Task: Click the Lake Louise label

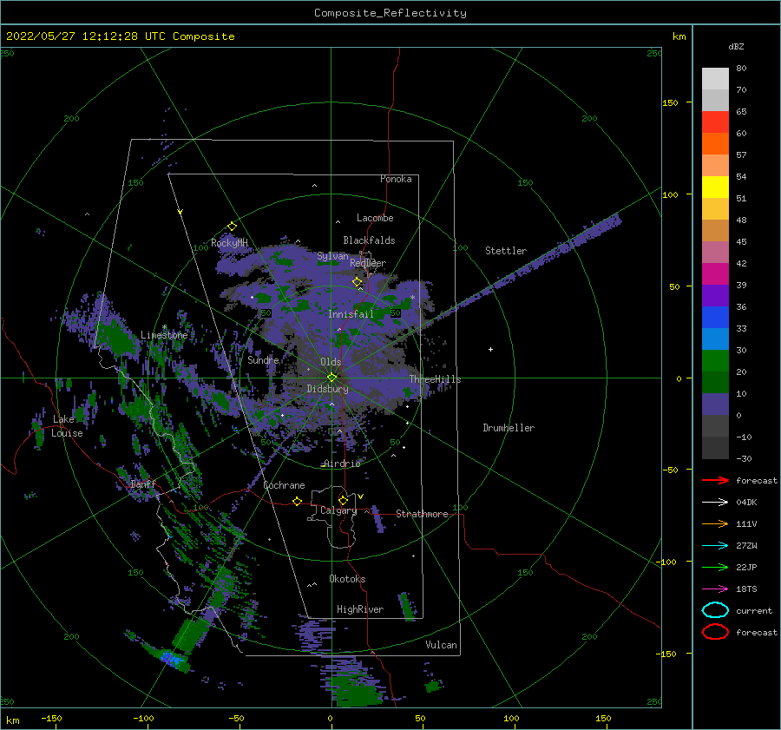Action: point(67,426)
